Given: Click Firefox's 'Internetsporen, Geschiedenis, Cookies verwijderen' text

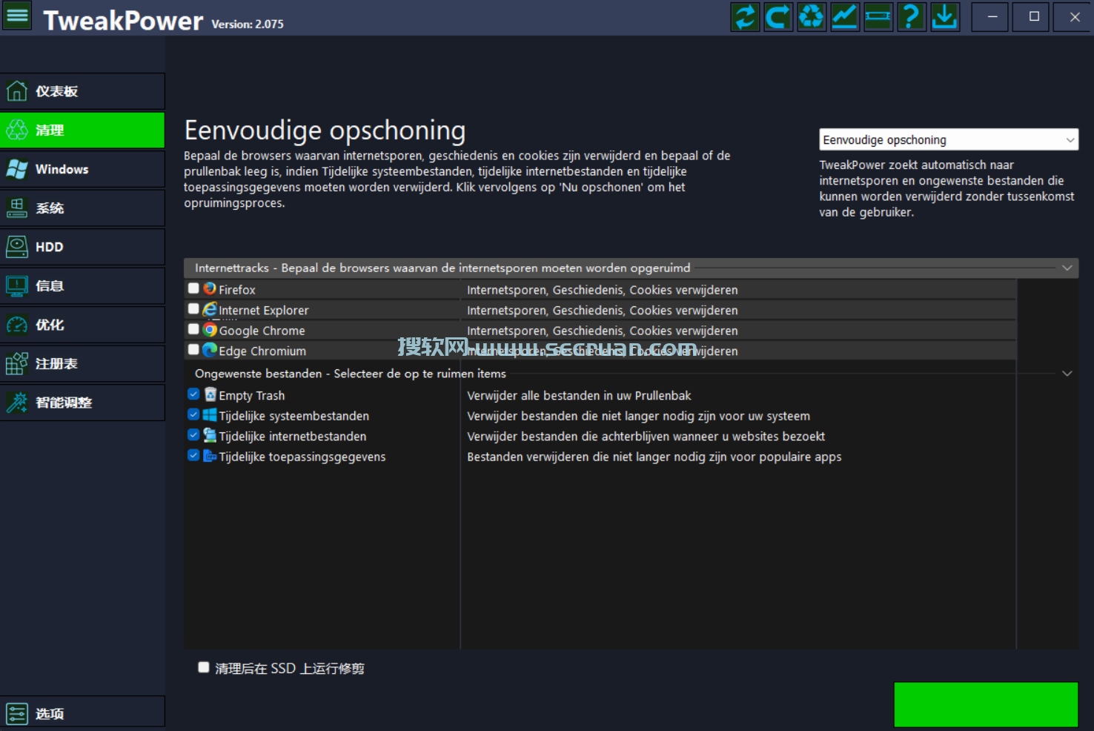Looking at the screenshot, I should pos(603,290).
